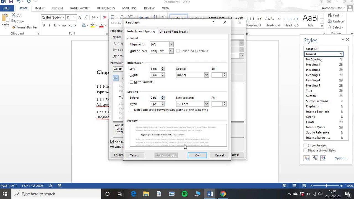Click the Paste icon

pyautogui.click(x=5, y=18)
